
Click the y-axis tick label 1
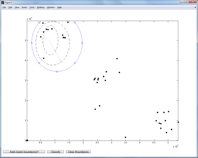[25, 120]
